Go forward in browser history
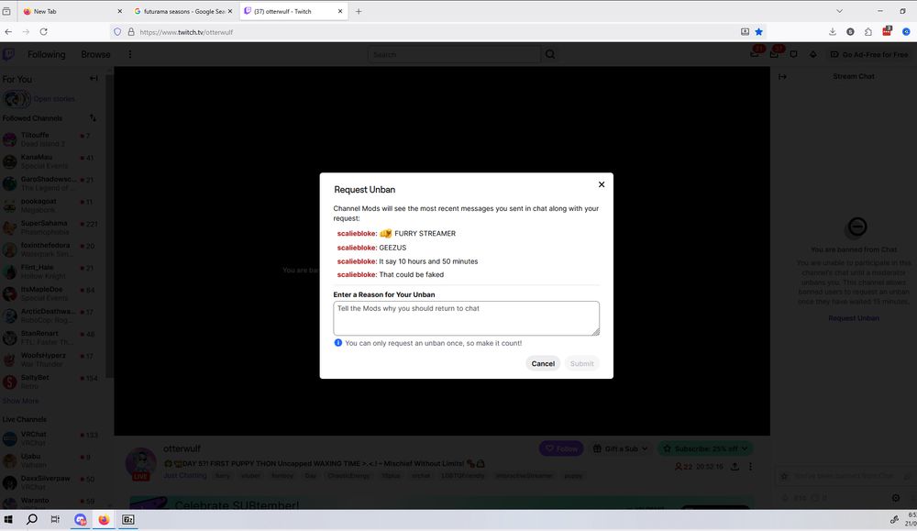This screenshot has width=917, height=531. point(26,31)
